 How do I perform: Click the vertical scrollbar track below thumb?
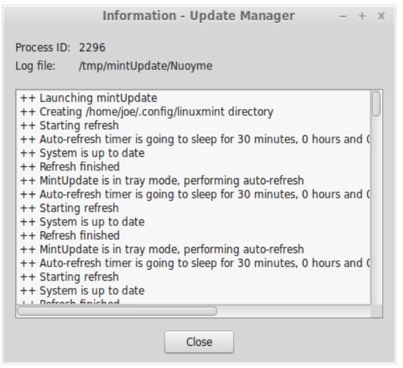click(376, 211)
